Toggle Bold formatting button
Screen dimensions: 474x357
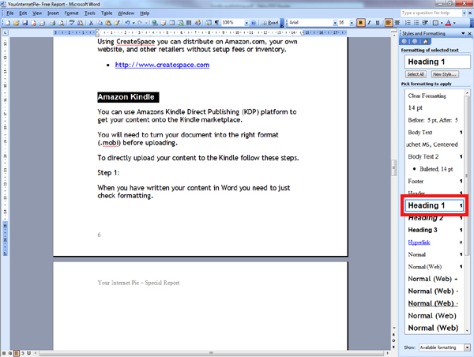pyautogui.click(x=360, y=23)
